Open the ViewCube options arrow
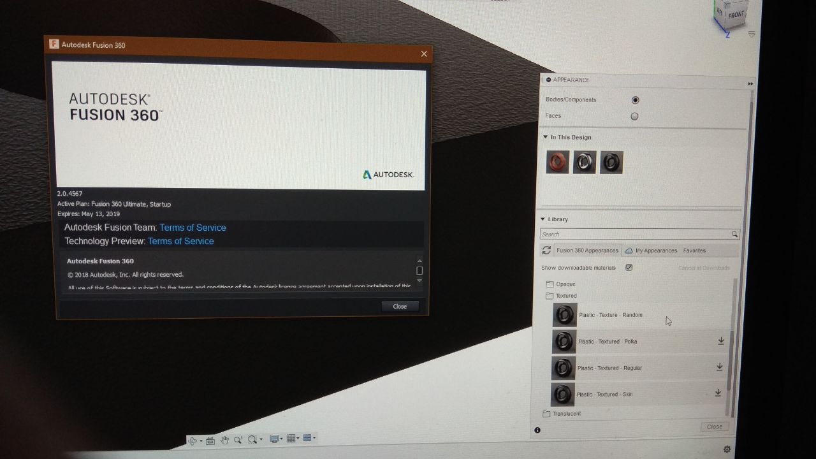 752,34
